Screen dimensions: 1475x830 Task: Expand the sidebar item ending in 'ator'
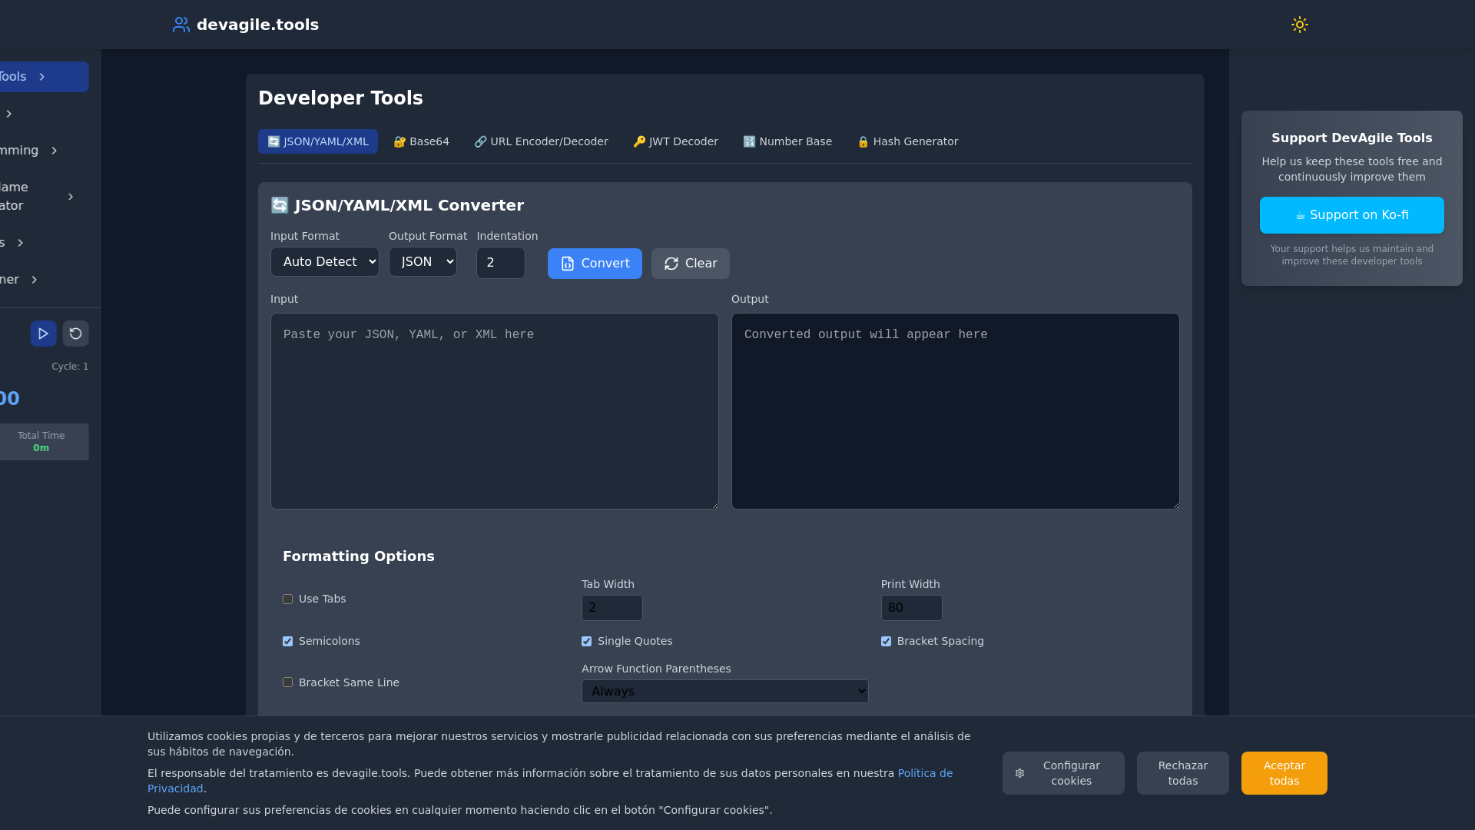coord(71,197)
